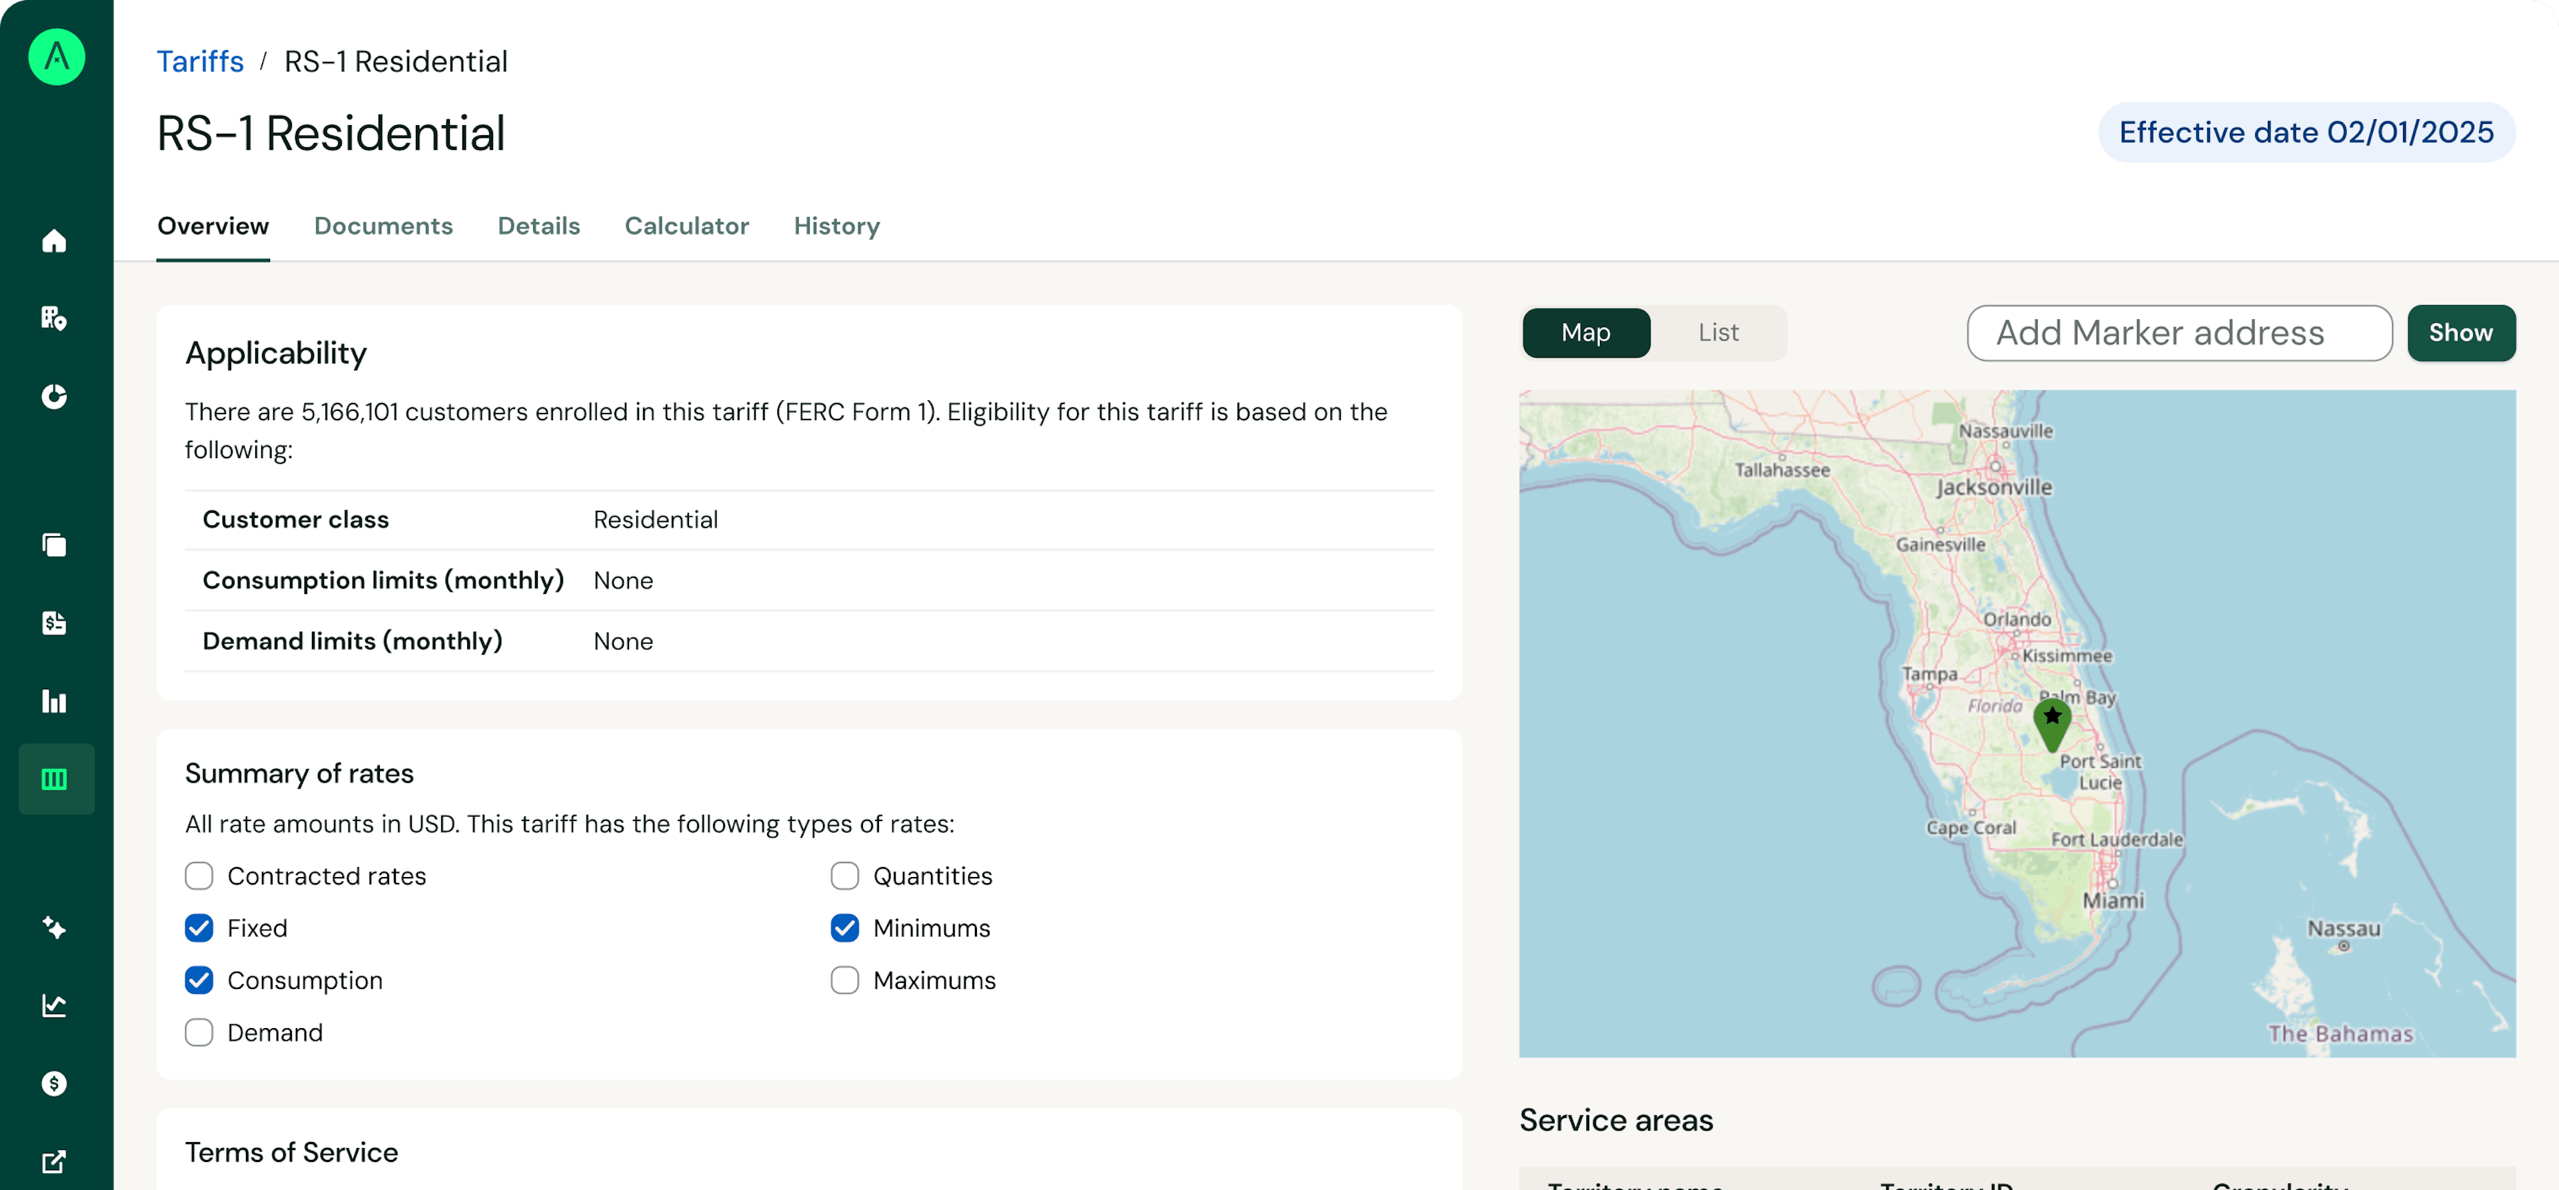Open the History tab

coord(836,226)
